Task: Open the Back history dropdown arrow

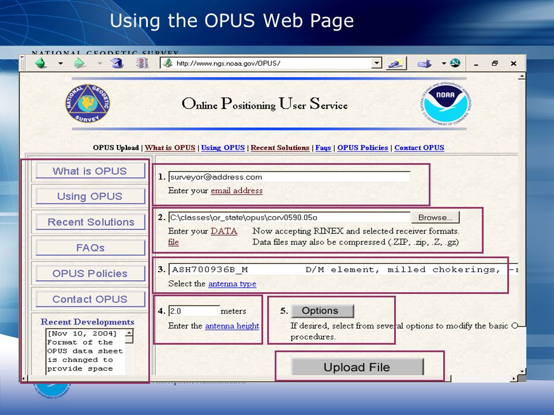Action: 61,64
